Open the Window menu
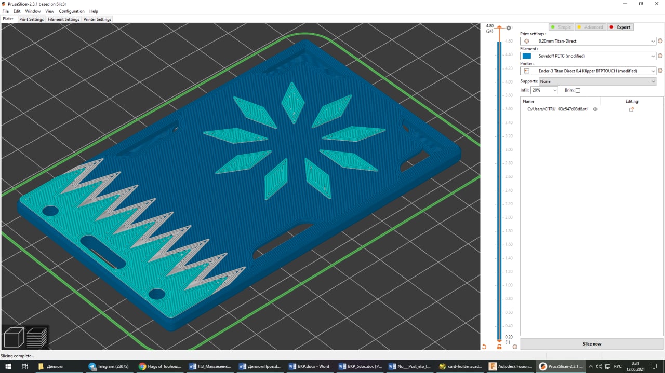This screenshot has height=373, width=665. coord(33,11)
